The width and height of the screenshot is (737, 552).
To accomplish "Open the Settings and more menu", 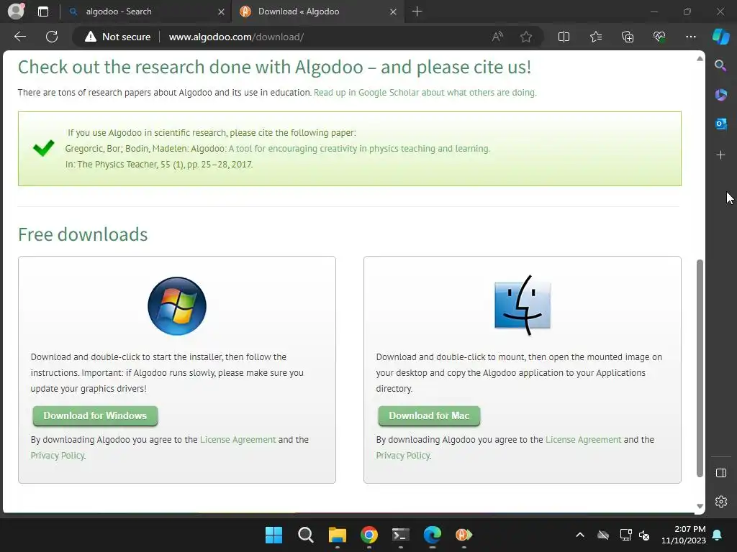I will [690, 37].
